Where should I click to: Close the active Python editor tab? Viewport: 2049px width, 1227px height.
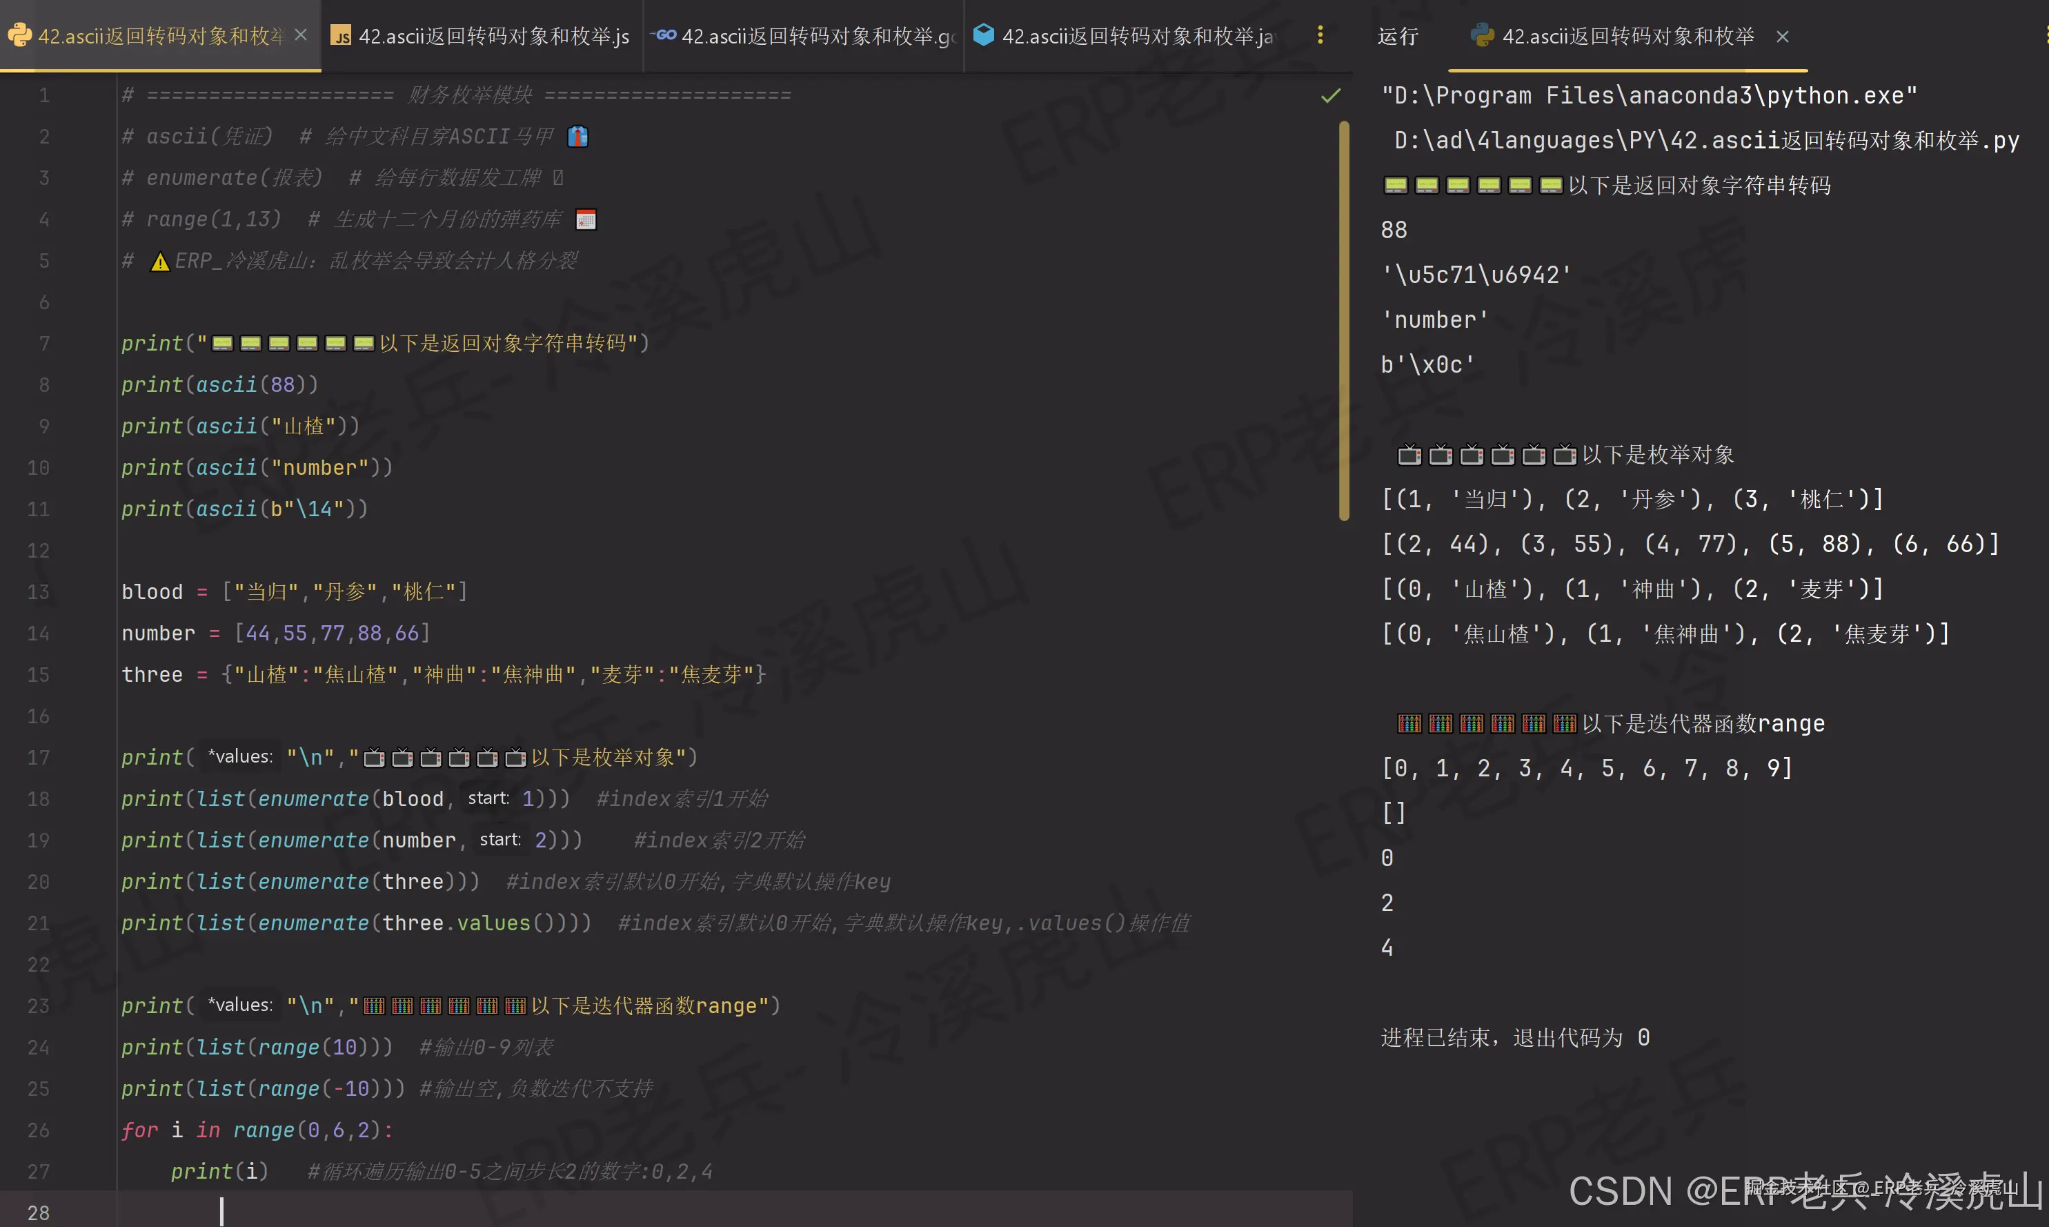[301, 36]
